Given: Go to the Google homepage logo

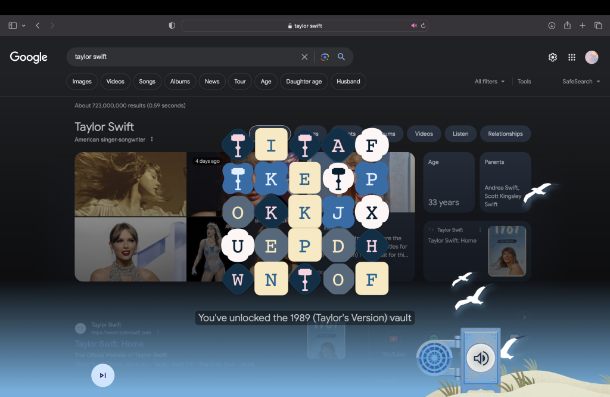Looking at the screenshot, I should (29, 57).
